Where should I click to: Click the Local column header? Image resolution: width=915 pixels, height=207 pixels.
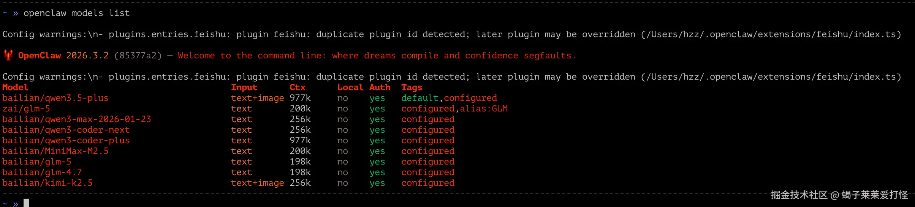[x=350, y=88]
